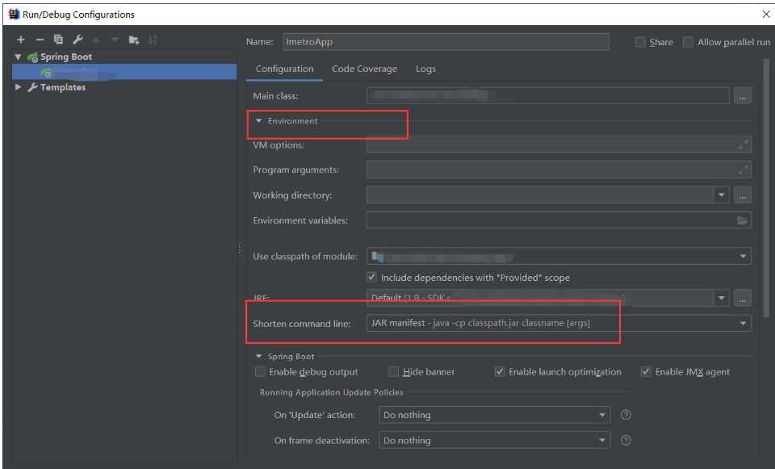Open the JRE dropdown arrow
Screen dimensions: 775x469
tap(722, 298)
